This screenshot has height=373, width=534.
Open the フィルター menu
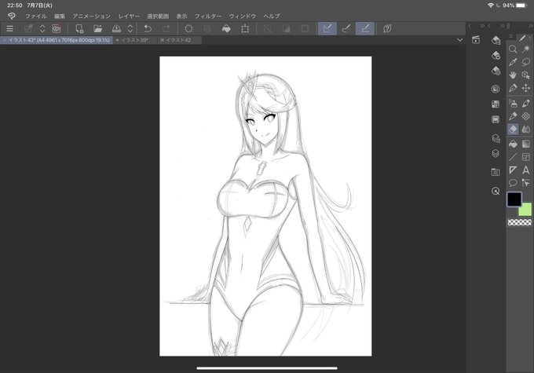(x=208, y=16)
